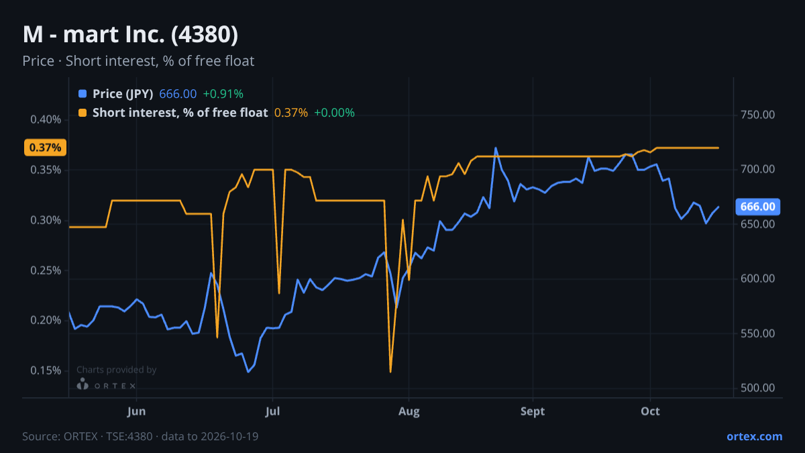The image size is (805, 453).
Task: Click the 550.00 right axis label
Action: pyautogui.click(x=759, y=334)
